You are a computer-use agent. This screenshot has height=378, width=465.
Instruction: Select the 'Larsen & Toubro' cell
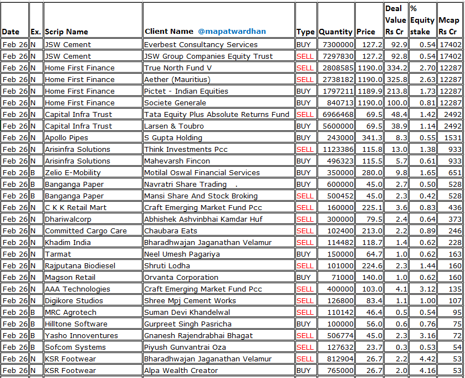click(219, 126)
